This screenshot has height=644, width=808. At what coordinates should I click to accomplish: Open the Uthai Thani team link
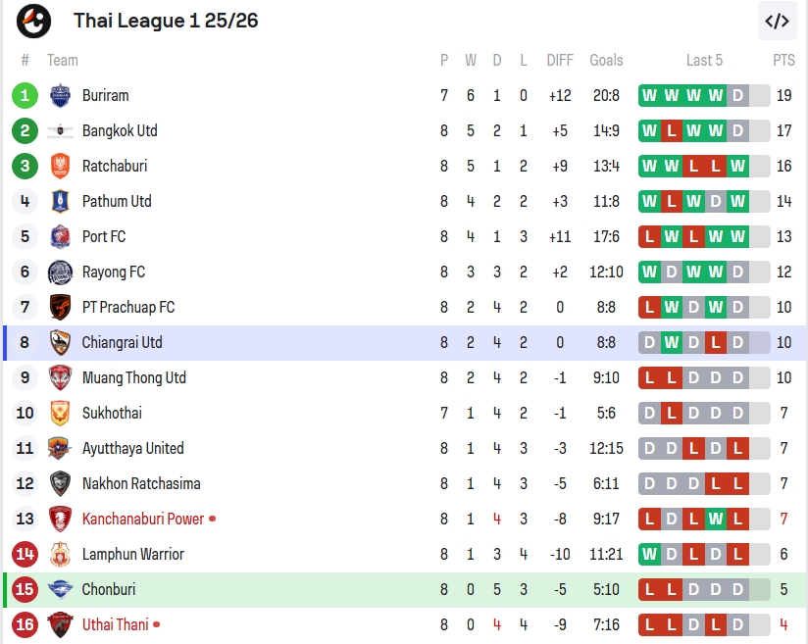point(116,624)
